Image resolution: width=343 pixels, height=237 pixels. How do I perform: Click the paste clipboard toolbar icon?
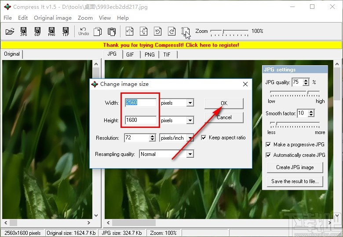112,31
